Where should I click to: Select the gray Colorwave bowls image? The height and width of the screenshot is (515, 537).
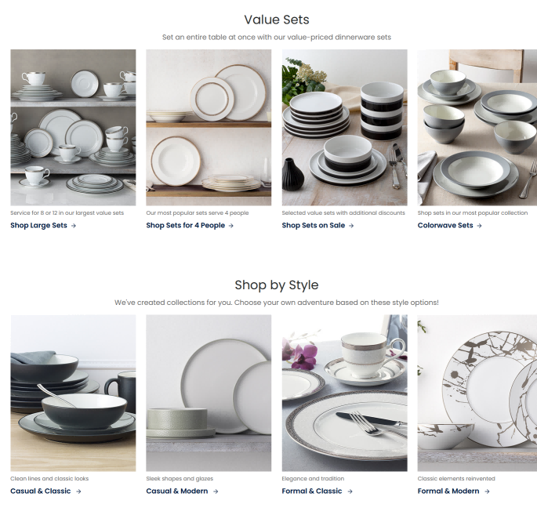pos(477,128)
